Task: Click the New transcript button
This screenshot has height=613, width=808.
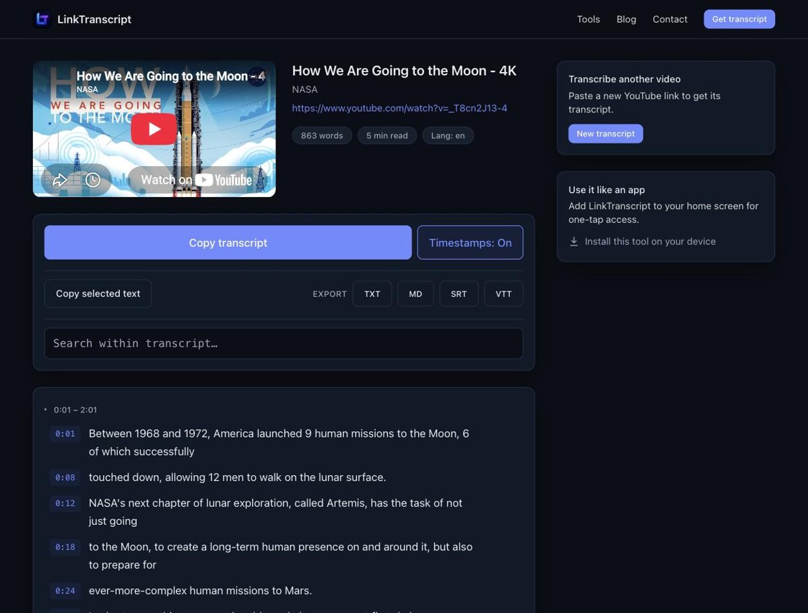Action: [605, 134]
